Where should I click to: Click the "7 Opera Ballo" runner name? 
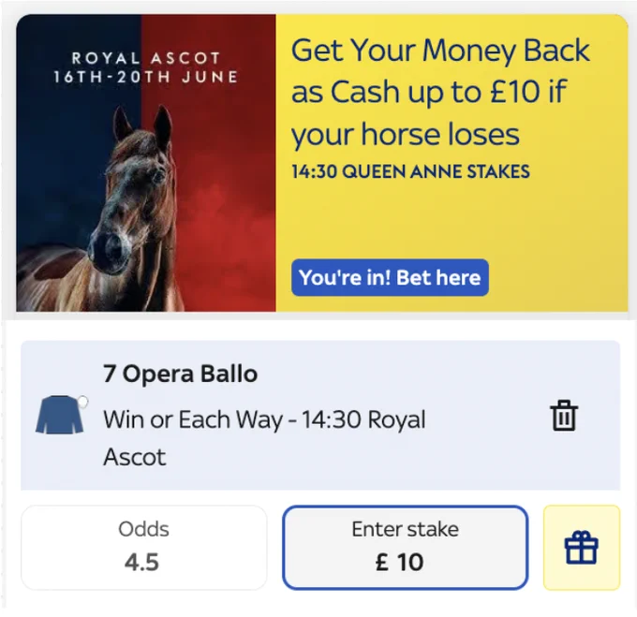tap(180, 374)
